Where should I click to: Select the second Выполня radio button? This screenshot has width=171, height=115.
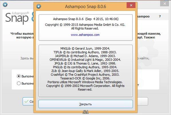click(19, 83)
